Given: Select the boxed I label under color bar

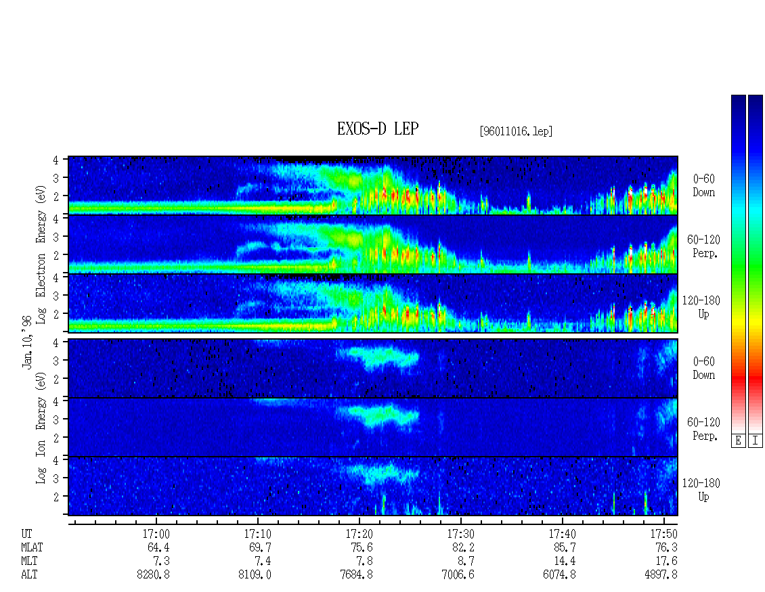Looking at the screenshot, I should click(756, 440).
